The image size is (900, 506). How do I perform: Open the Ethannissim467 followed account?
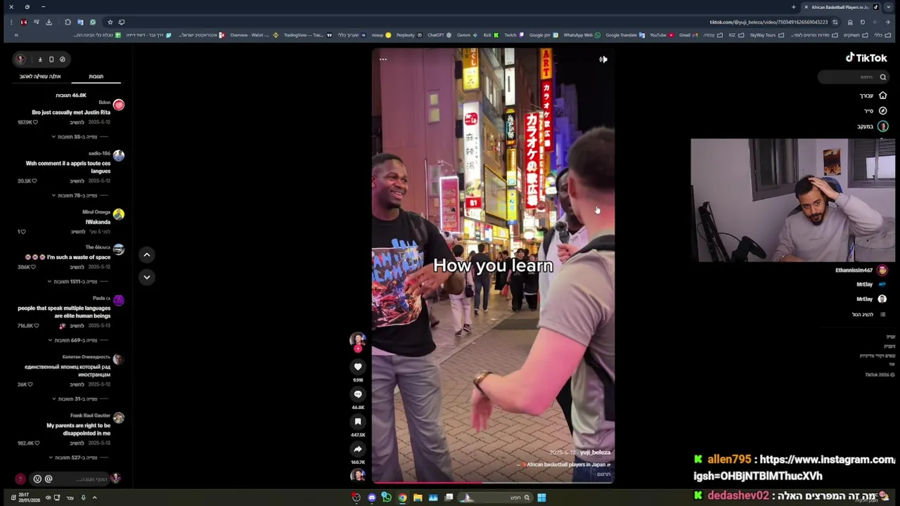[x=861, y=270]
